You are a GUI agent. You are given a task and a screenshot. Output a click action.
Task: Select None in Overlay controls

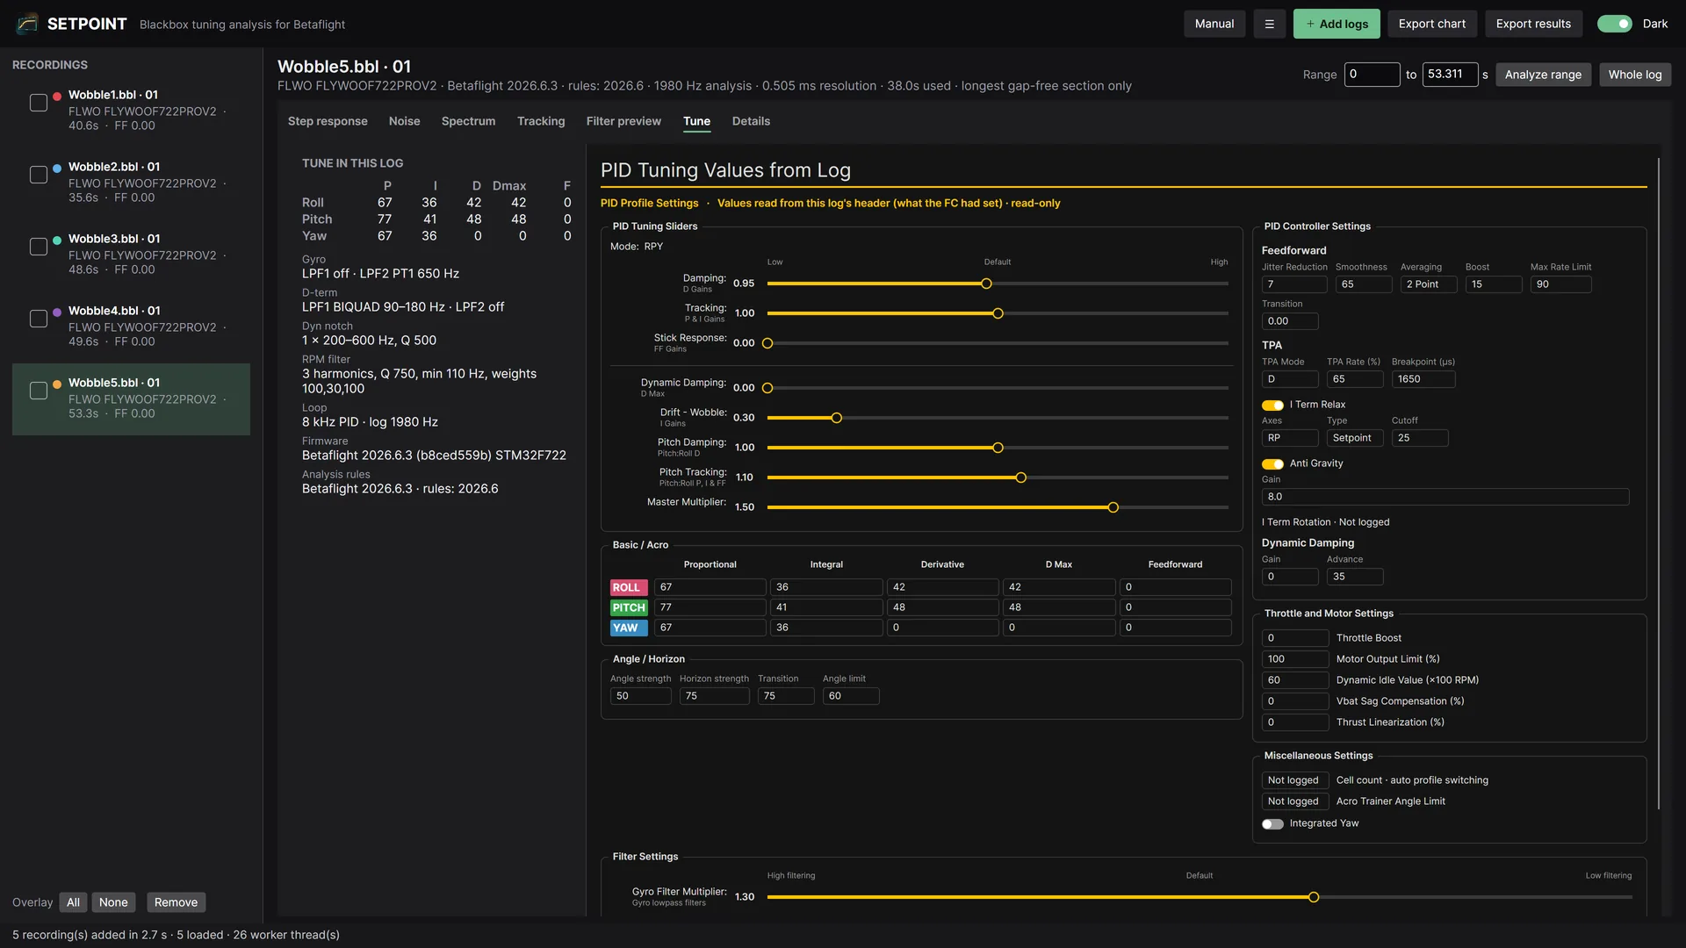[113, 902]
